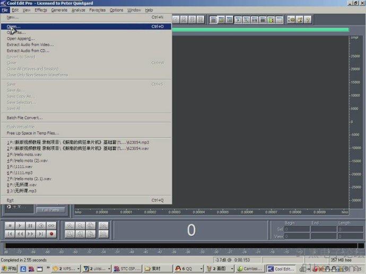Open recent file Hello moto (2).wav
This screenshot has height=274, width=366.
(86, 161)
